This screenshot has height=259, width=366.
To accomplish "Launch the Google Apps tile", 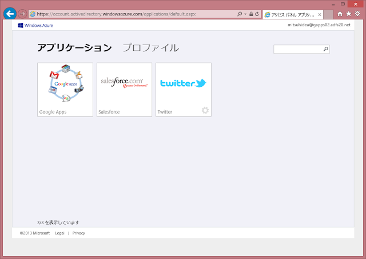I will [x=65, y=90].
